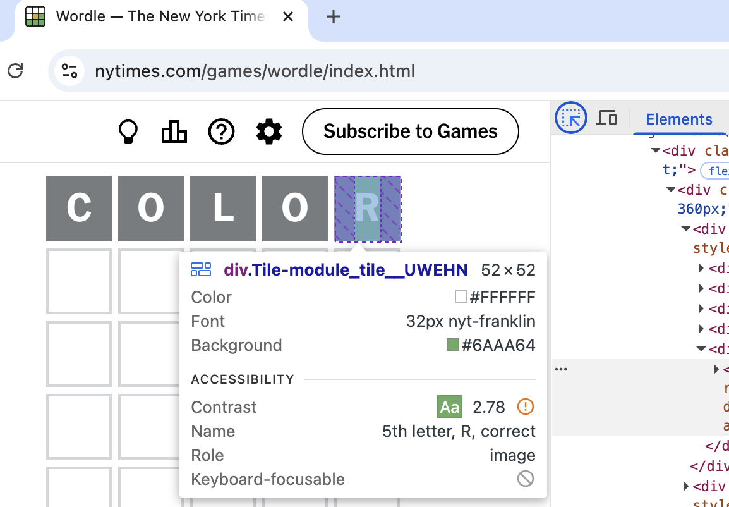Image resolution: width=729 pixels, height=507 pixels.
Task: Open Wordle settings gear icon
Action: 268,131
